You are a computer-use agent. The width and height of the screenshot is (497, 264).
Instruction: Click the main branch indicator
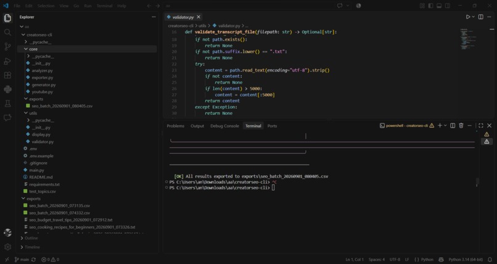coord(22,260)
